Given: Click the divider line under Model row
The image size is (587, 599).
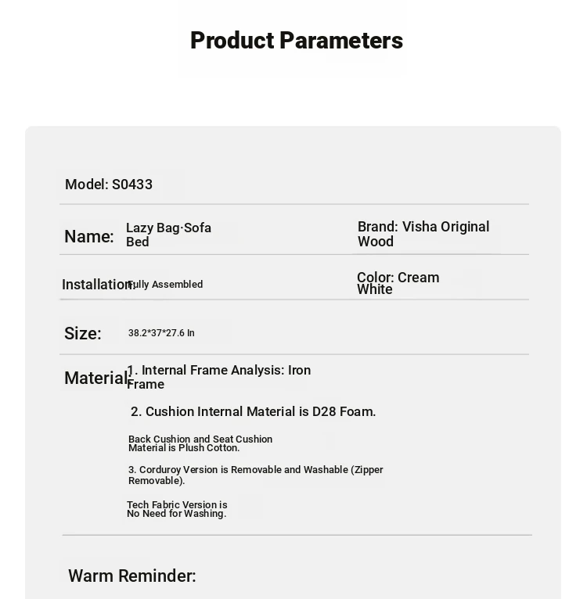Looking at the screenshot, I should [294, 204].
